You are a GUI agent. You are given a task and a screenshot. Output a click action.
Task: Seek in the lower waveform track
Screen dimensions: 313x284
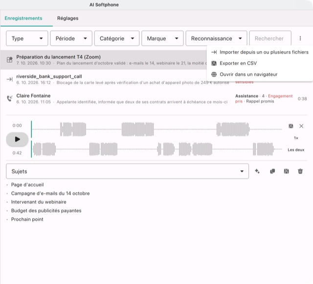156,149
